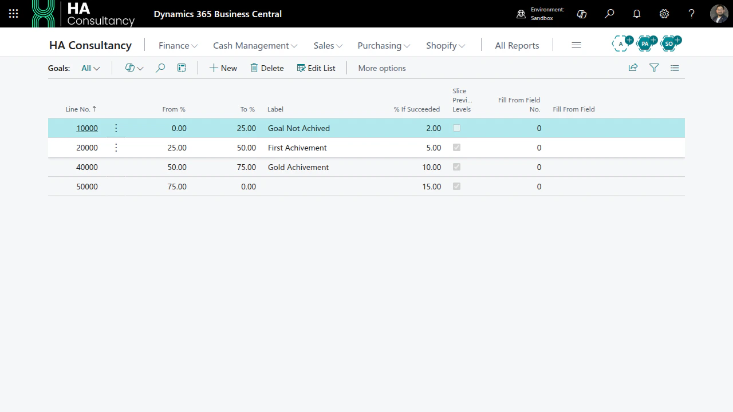Select the line 20000 cell
Viewport: 733px width, 412px height.
[87, 148]
